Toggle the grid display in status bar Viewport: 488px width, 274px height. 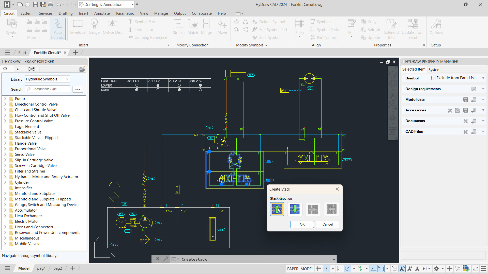pyautogui.click(x=319, y=268)
